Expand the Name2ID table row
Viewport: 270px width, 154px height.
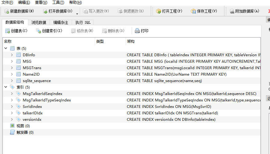(12, 74)
